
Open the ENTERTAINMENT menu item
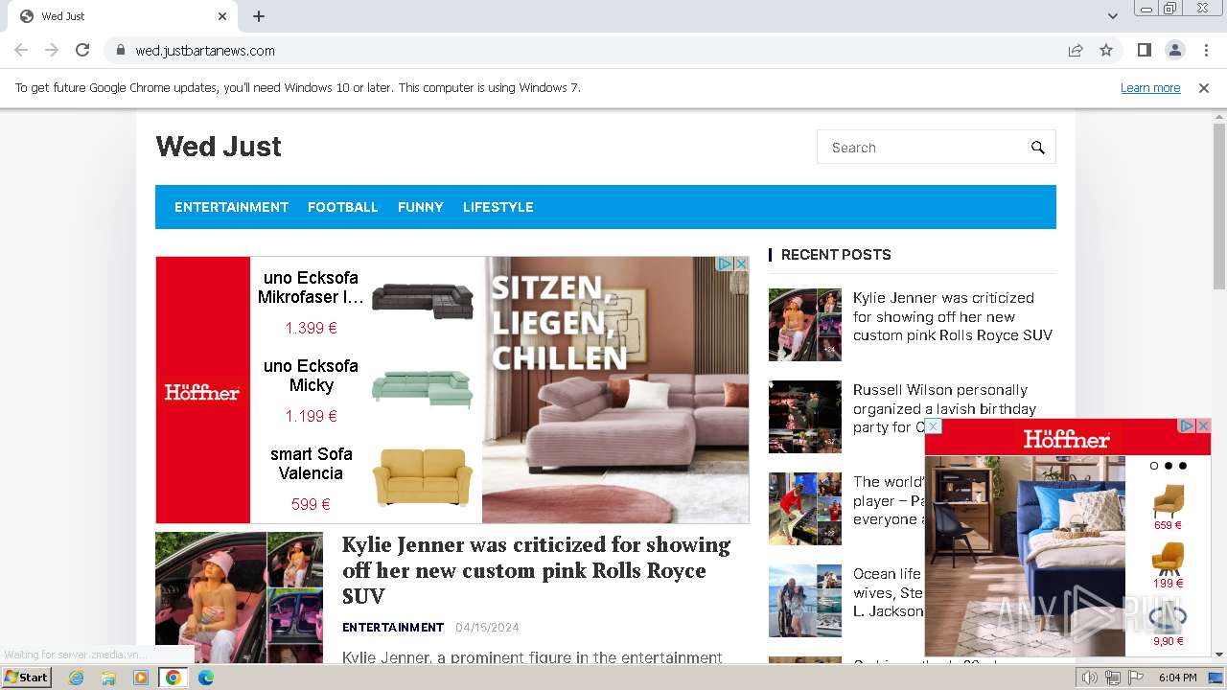click(x=231, y=207)
